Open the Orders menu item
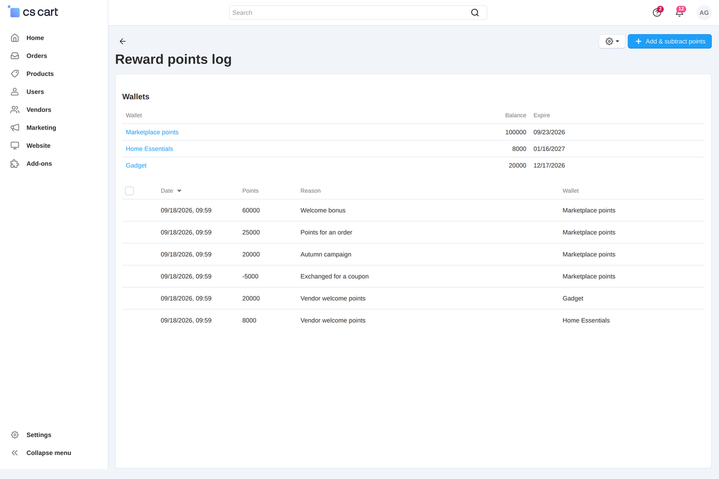Screen dimensions: 719x479 point(37,56)
